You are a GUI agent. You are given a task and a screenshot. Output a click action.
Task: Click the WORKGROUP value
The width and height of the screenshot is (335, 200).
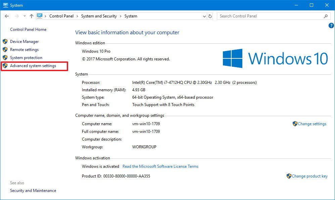coord(144,147)
